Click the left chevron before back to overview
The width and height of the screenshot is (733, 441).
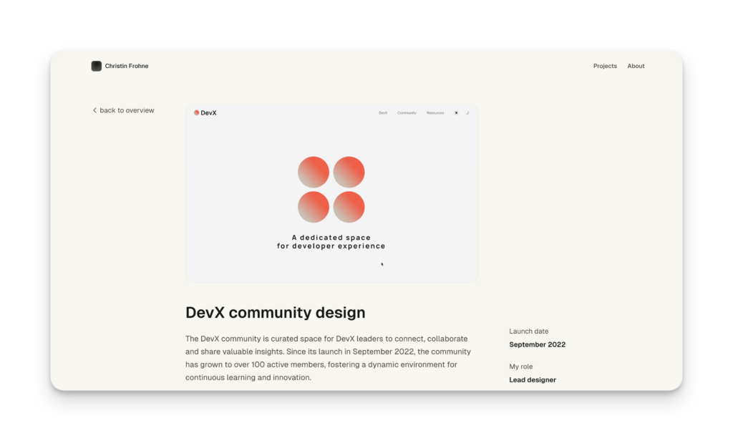[x=94, y=110]
